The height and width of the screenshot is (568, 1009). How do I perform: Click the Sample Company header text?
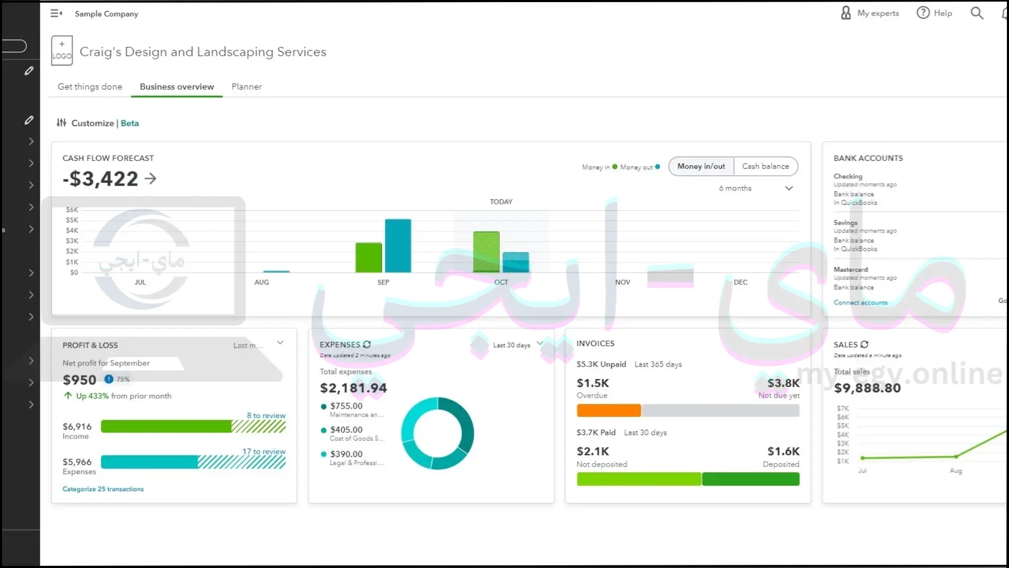pyautogui.click(x=106, y=14)
